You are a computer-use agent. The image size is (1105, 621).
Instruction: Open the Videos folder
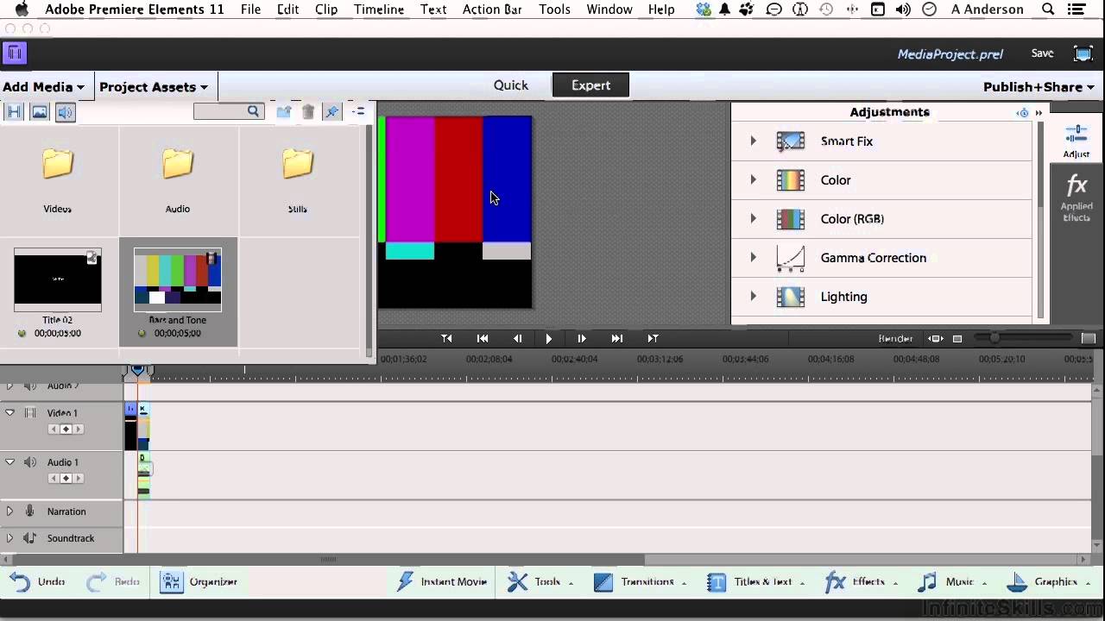(x=58, y=163)
